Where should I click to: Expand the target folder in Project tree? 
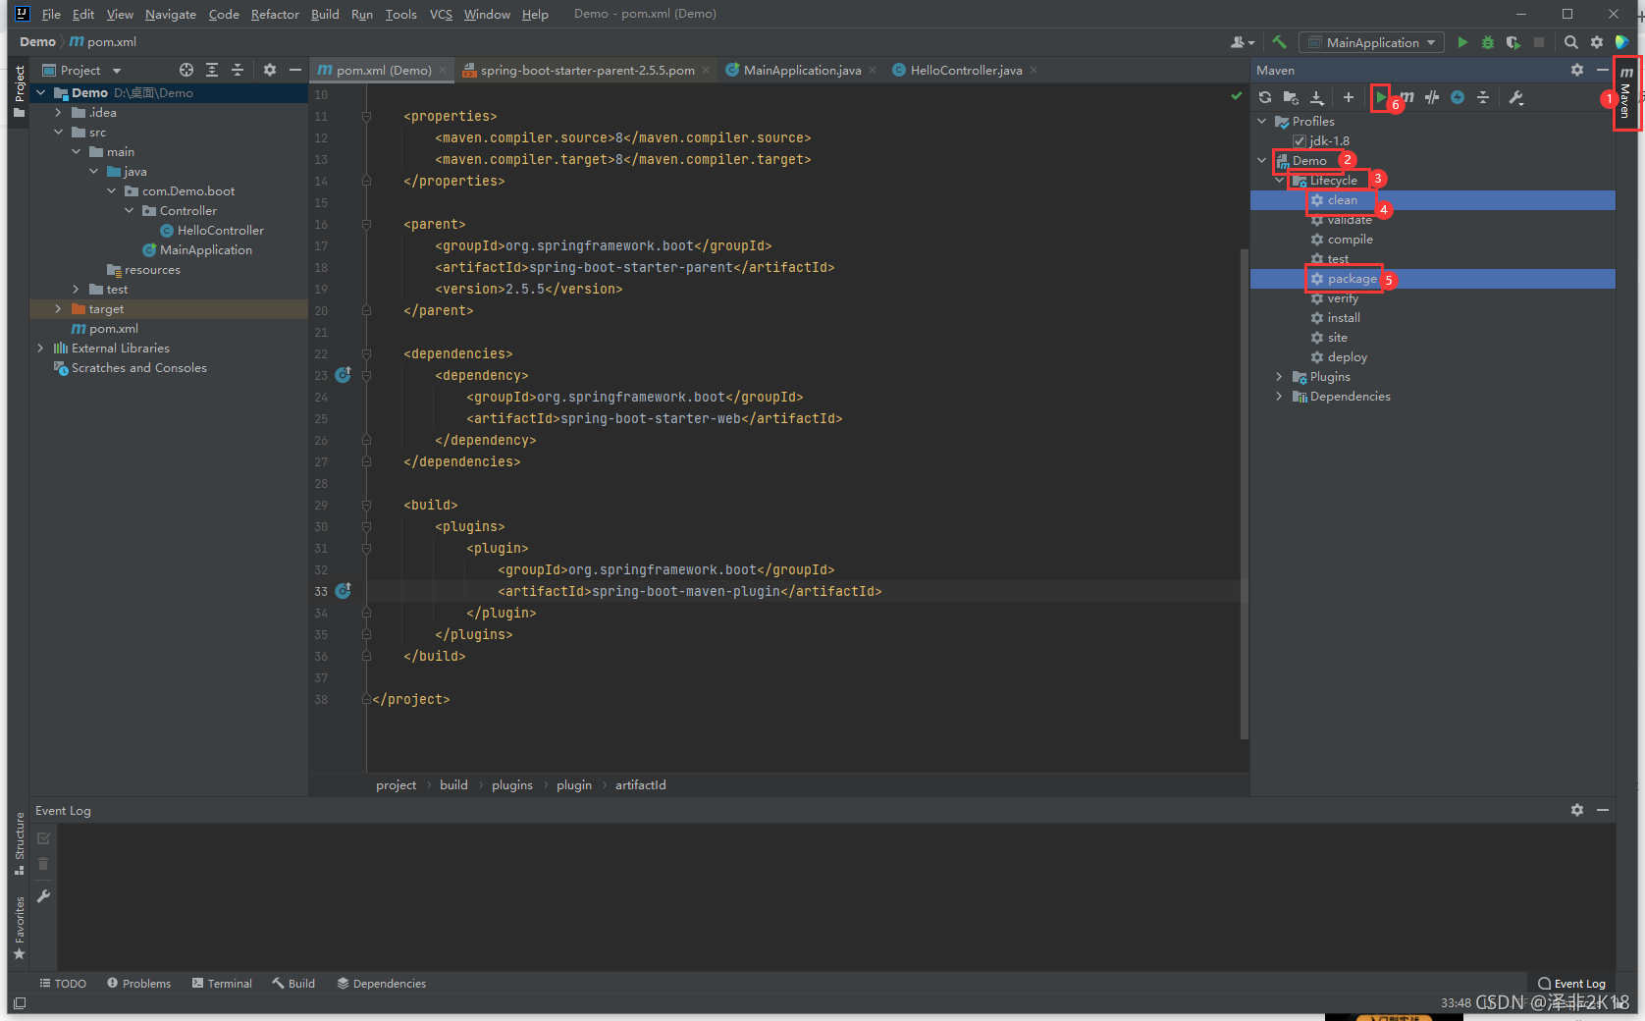[58, 308]
